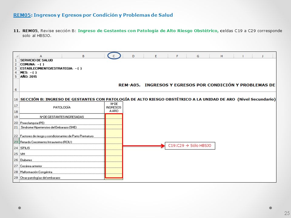Click the 'AÑO: 2015' cell
The width and height of the screenshot is (291, 218).
pos(28,77)
